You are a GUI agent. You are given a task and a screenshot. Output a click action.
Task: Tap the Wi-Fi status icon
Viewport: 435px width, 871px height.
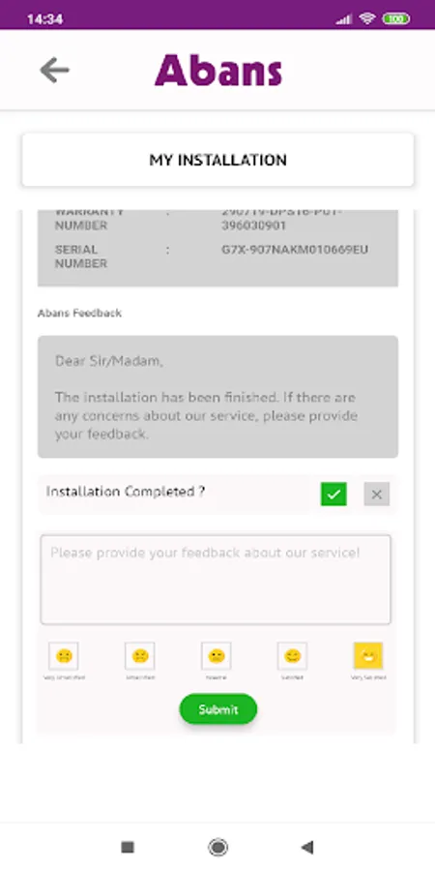[366, 18]
